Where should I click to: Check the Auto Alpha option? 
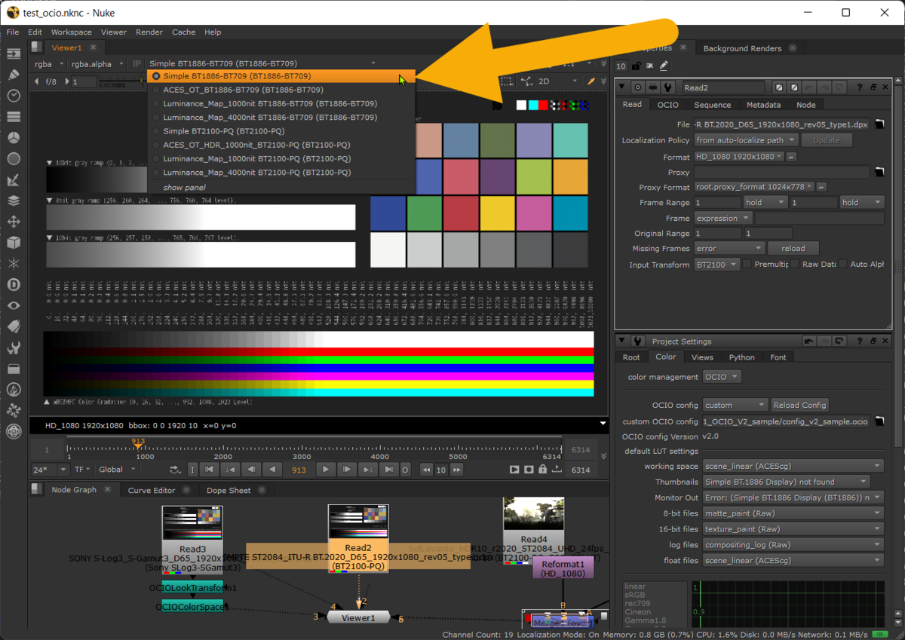pos(842,265)
